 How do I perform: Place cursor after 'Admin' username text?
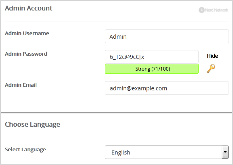127,37
